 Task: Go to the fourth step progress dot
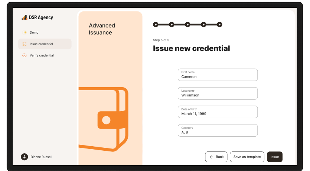click(x=203, y=25)
